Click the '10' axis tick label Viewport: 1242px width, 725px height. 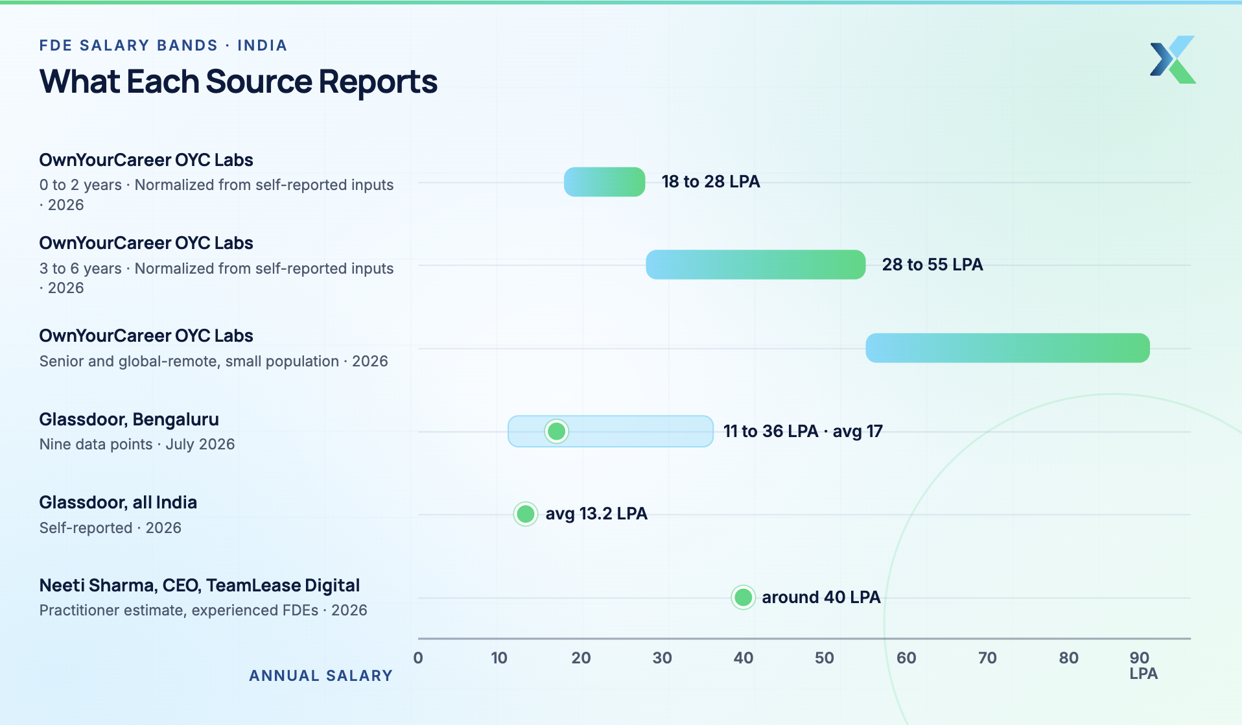[x=499, y=658]
